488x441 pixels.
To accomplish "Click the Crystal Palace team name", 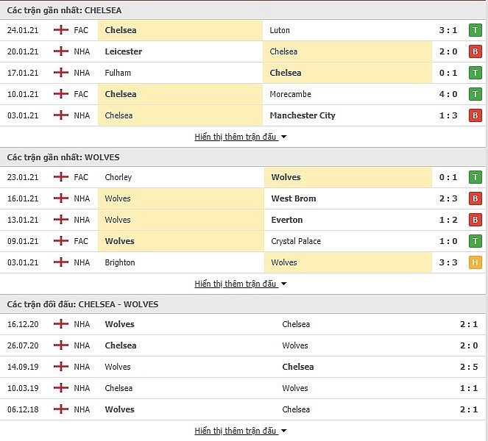I will click(296, 241).
